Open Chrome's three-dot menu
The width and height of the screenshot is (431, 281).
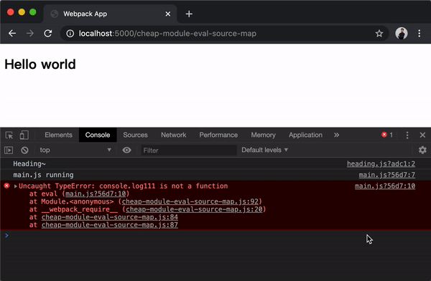click(x=420, y=34)
